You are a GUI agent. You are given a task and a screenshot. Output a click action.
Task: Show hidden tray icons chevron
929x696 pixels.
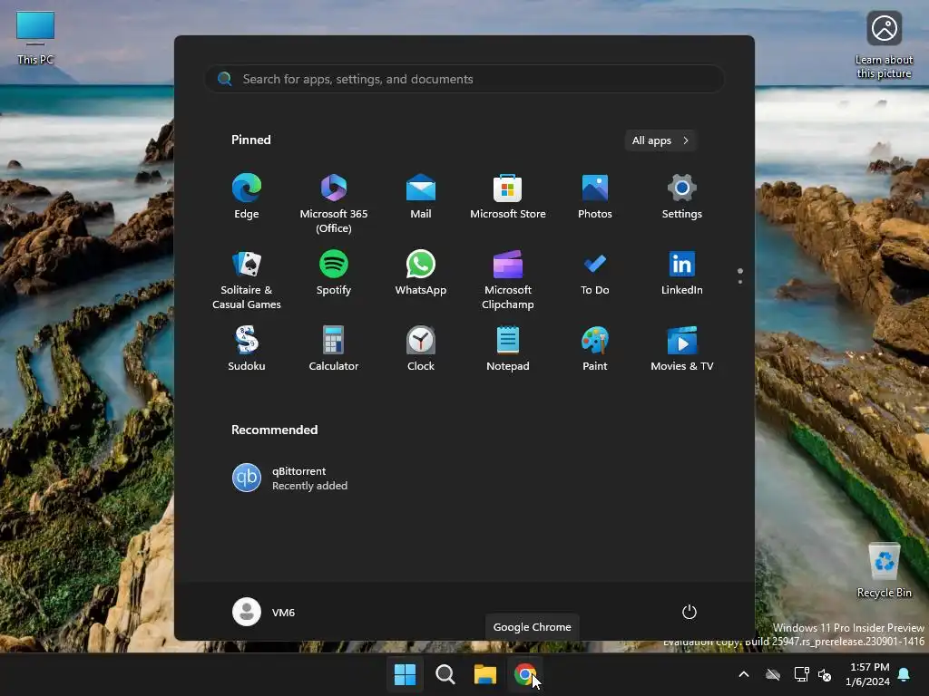(x=744, y=674)
